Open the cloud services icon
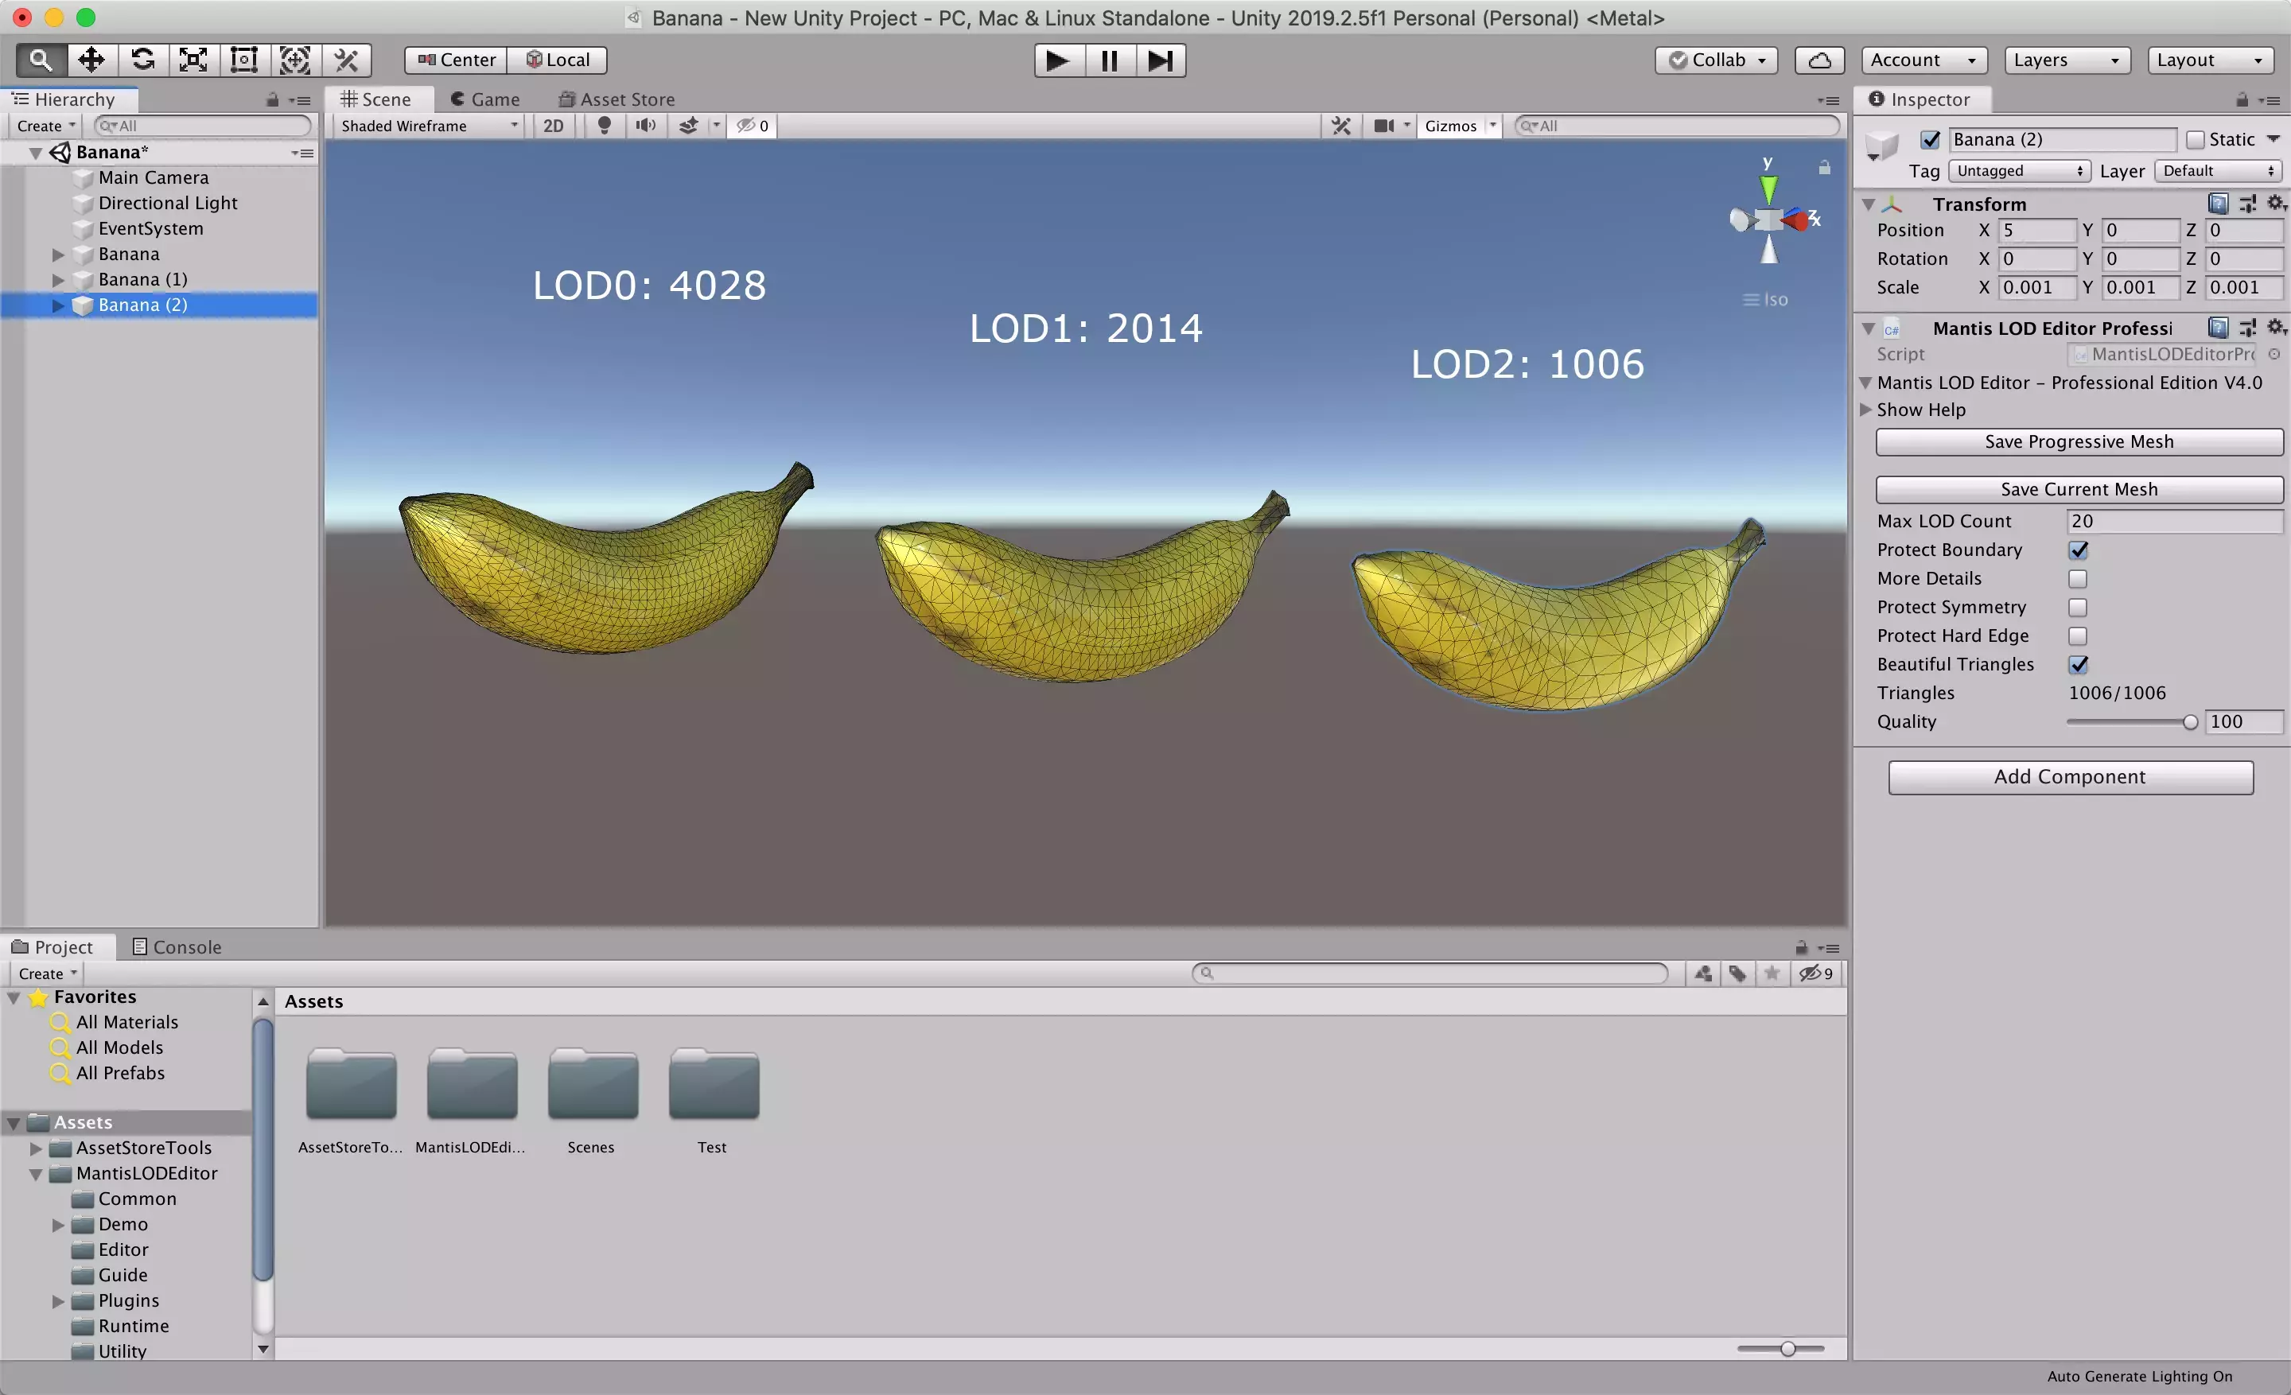The image size is (2291, 1395). click(1818, 60)
